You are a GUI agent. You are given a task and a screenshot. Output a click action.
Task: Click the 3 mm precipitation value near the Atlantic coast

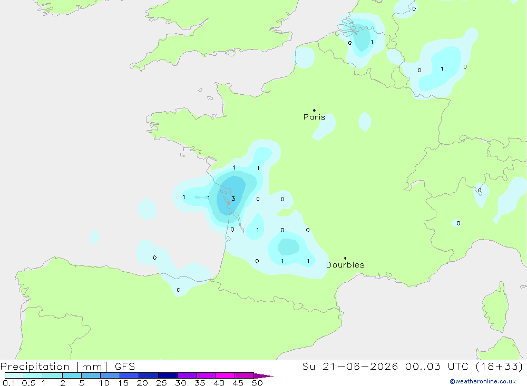pyautogui.click(x=233, y=199)
